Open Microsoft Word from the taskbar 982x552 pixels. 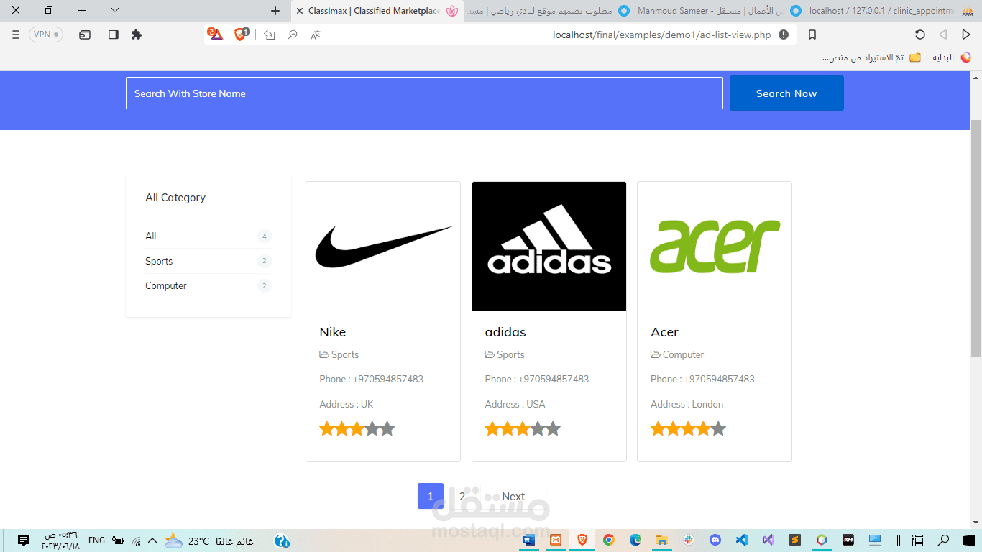point(529,540)
